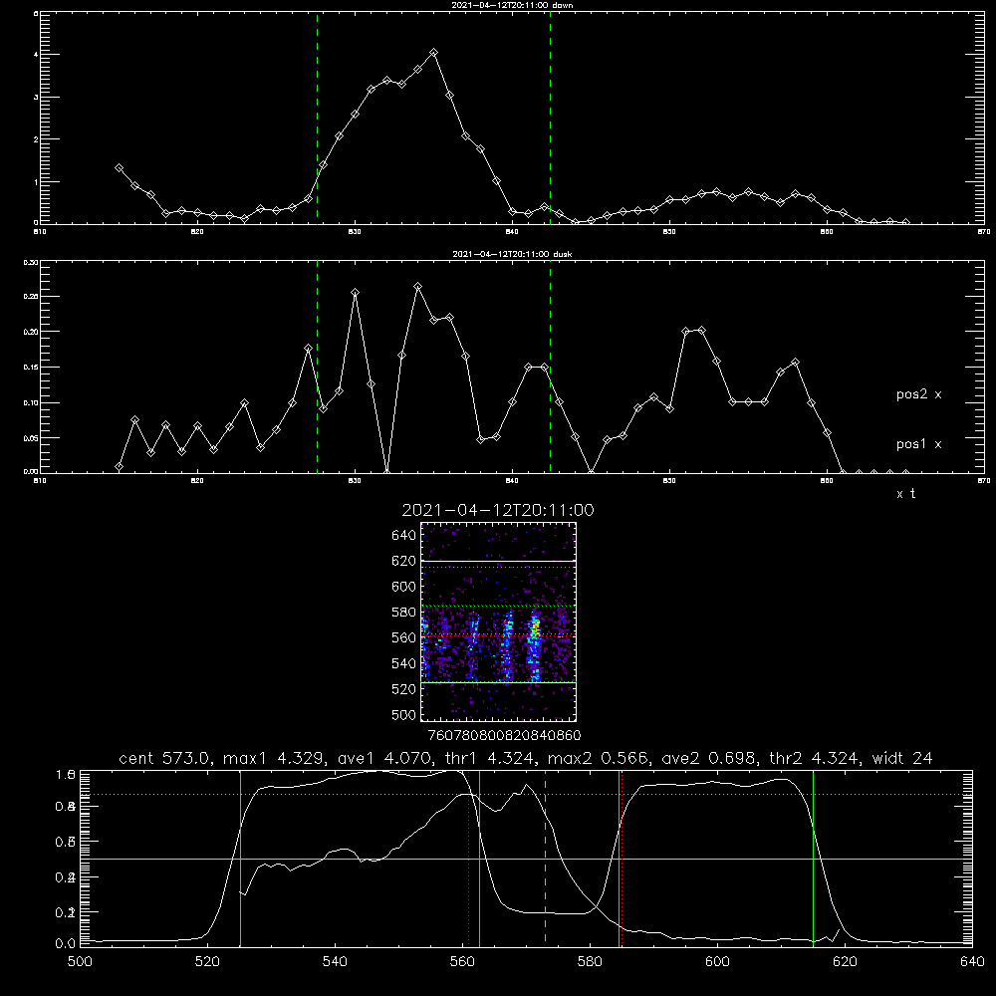Click the green vertical line at 525 in the bottom plot
The image size is (996, 996).
click(240, 858)
